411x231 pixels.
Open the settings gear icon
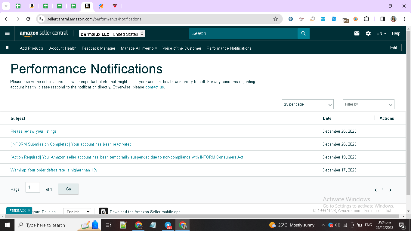point(368,33)
